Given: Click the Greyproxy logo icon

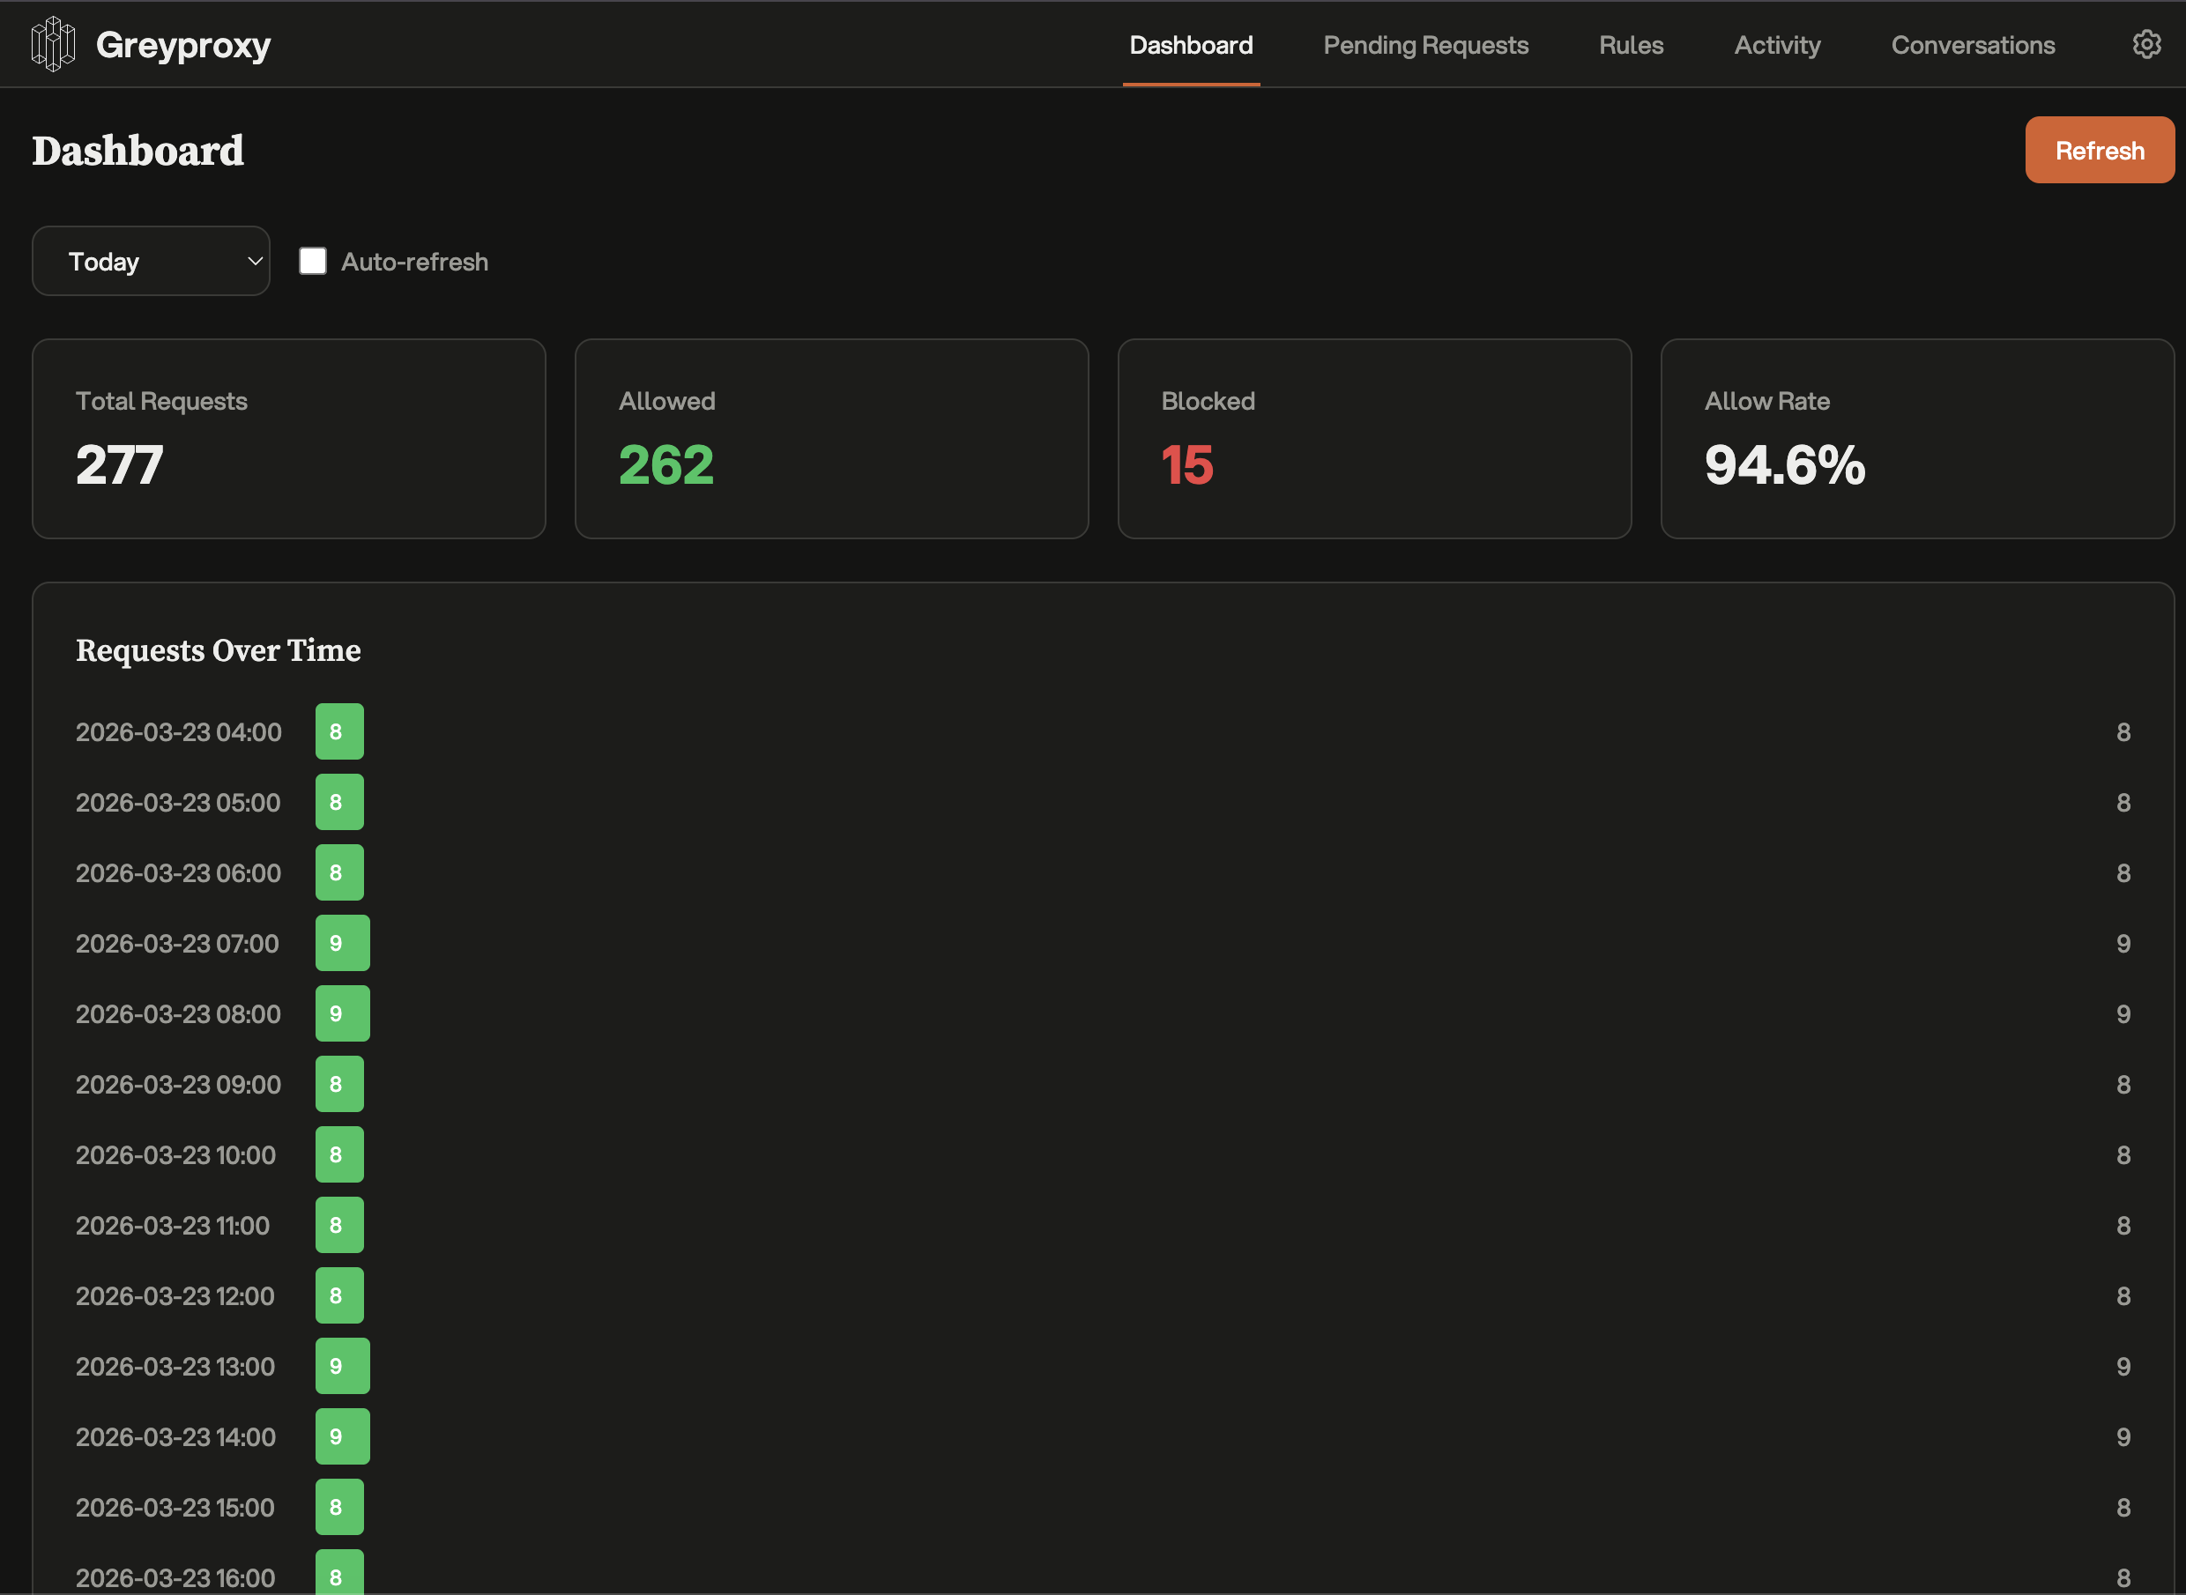Looking at the screenshot, I should [x=53, y=44].
